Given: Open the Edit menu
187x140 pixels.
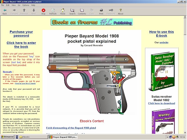Looking at the screenshot, I should 8,5.
